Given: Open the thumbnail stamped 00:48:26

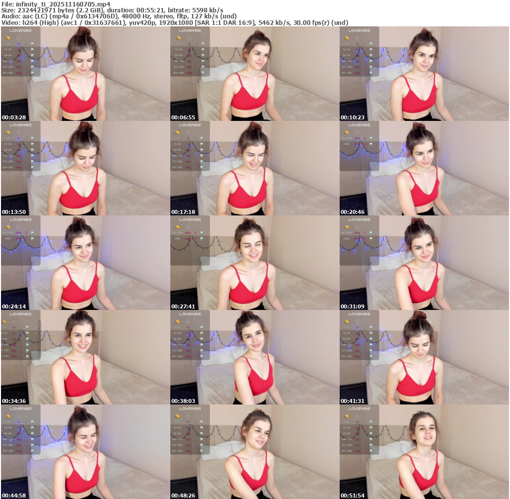Looking at the screenshot, I should [x=255, y=452].
